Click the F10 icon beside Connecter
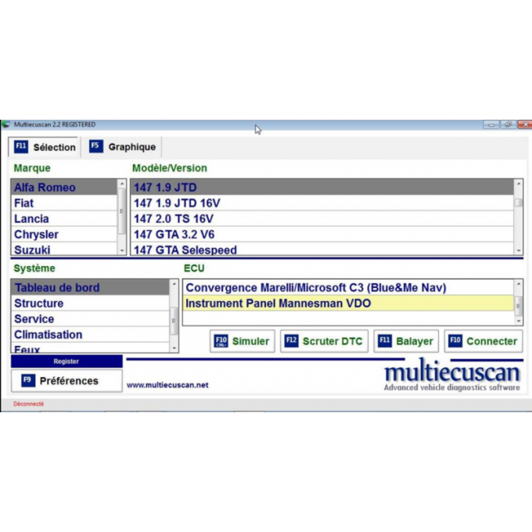The width and height of the screenshot is (532, 532). coord(455,340)
